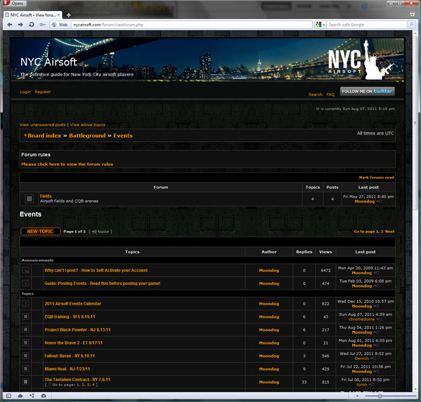
Task: Click the zoom slider in the status bar
Action: click(380, 396)
